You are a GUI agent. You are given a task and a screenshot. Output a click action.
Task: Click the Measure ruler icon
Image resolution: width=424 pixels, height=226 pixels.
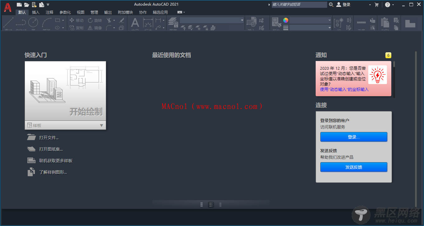(x=361, y=22)
